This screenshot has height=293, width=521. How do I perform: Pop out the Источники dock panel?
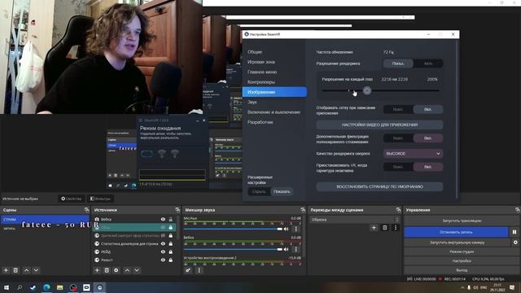pyautogui.click(x=177, y=210)
